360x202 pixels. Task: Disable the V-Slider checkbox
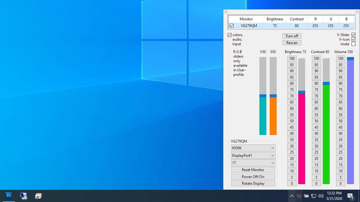point(353,35)
